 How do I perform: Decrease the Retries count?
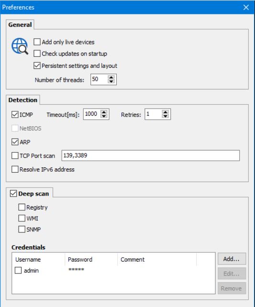pos(166,116)
